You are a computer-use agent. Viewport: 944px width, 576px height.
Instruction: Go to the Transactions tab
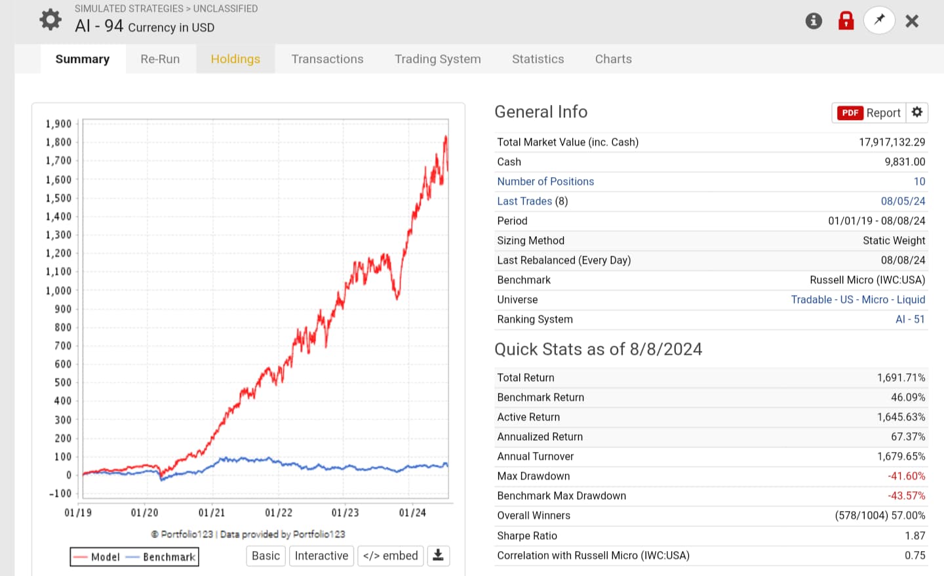(327, 59)
